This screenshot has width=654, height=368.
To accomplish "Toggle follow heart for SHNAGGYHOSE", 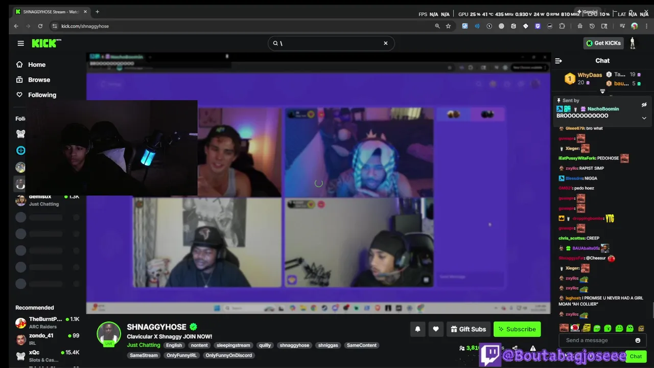I will (436, 329).
